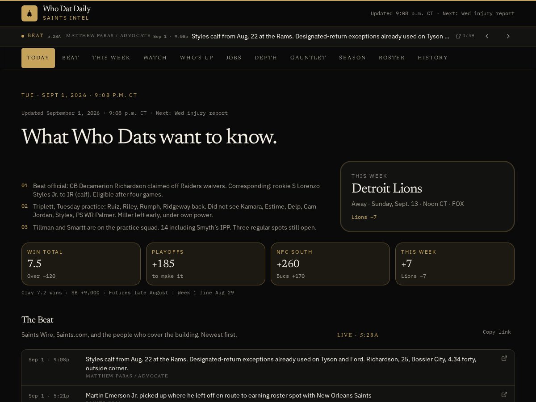Open external link for Styles calf story
Viewport: 536px width, 402px height.
coord(504,358)
